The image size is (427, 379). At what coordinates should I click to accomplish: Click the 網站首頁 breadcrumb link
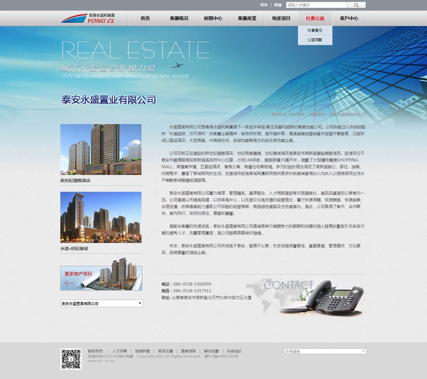pyautogui.click(x=297, y=115)
